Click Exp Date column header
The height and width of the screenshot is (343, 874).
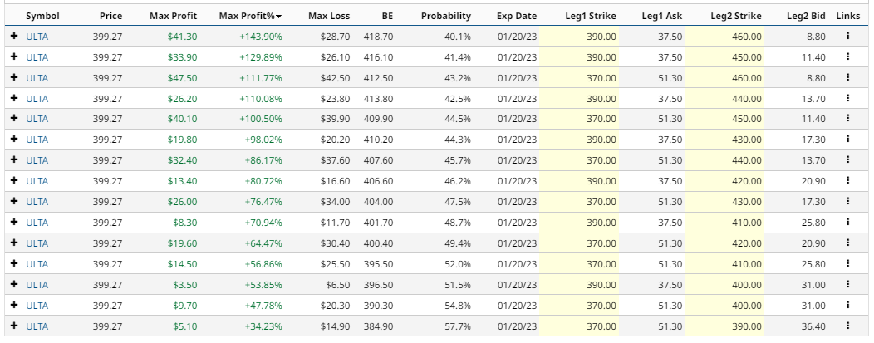(x=517, y=16)
